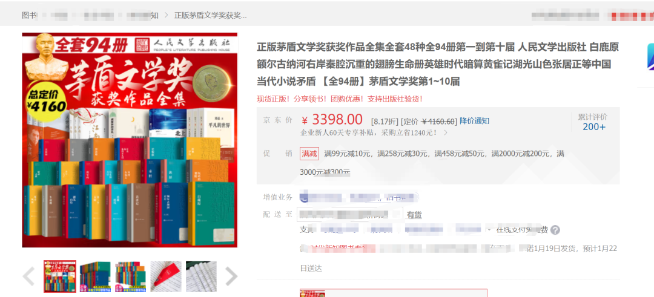Click the 累计评价 label

pyautogui.click(x=593, y=117)
